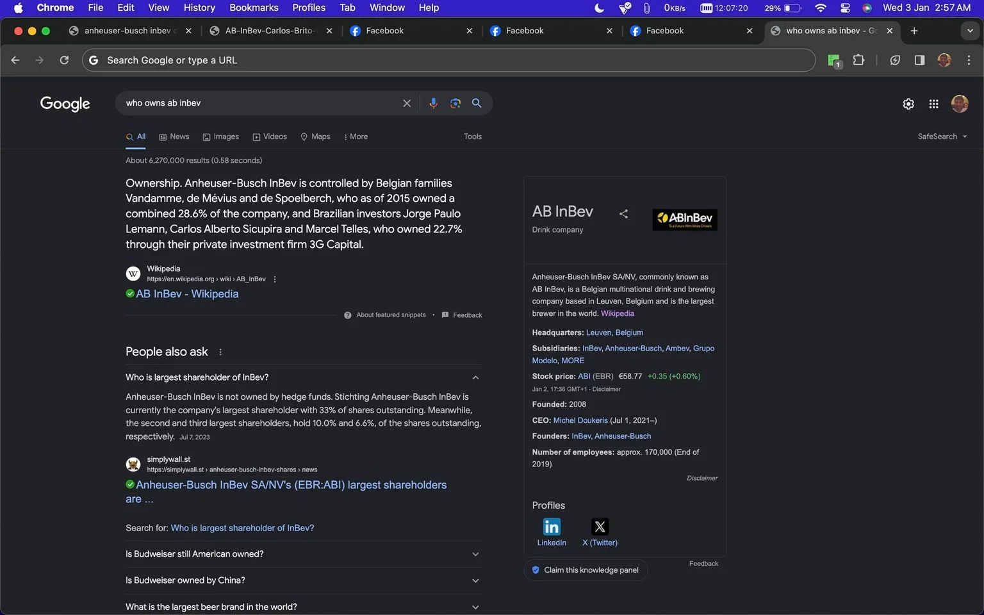
Task: Toggle Chrome side panel button
Action: pos(919,60)
